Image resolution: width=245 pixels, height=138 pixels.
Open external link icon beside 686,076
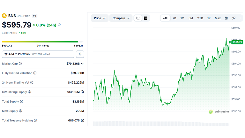point(83,120)
